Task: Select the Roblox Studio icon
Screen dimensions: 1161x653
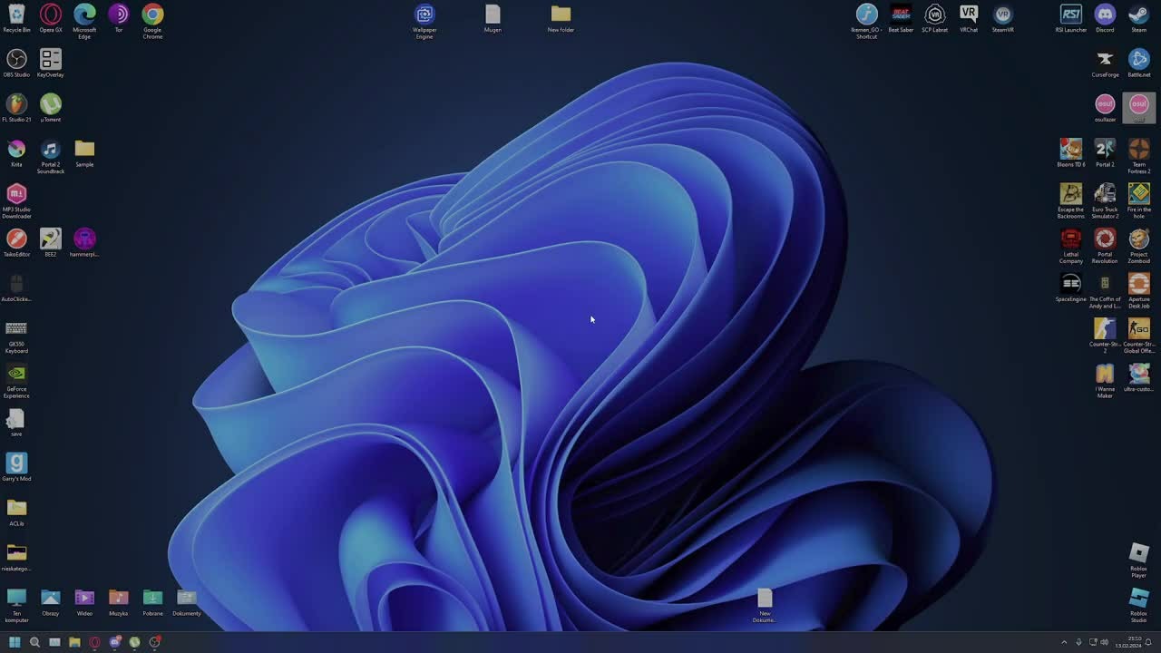Action: [1138, 604]
